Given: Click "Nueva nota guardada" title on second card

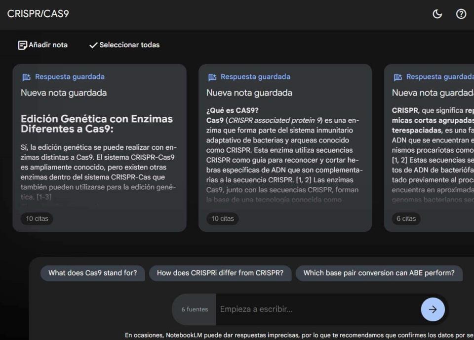Looking at the screenshot, I should (x=249, y=93).
